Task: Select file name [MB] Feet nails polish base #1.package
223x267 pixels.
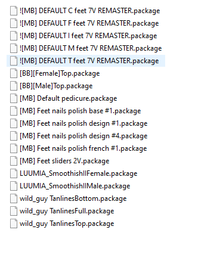Action: [80, 111]
